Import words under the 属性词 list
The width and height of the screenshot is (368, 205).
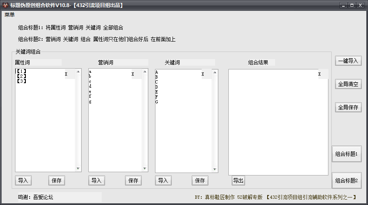tap(23, 180)
